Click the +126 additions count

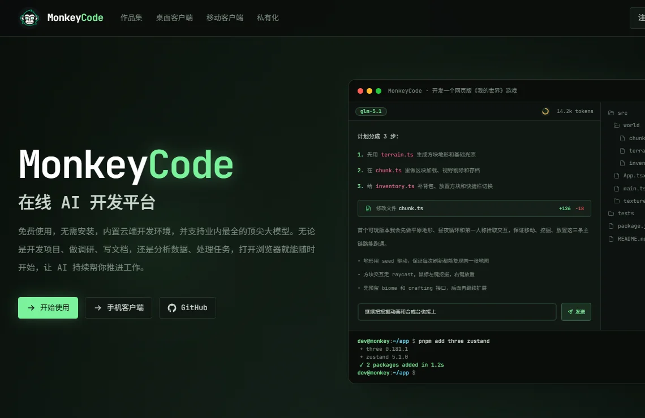pyautogui.click(x=565, y=208)
